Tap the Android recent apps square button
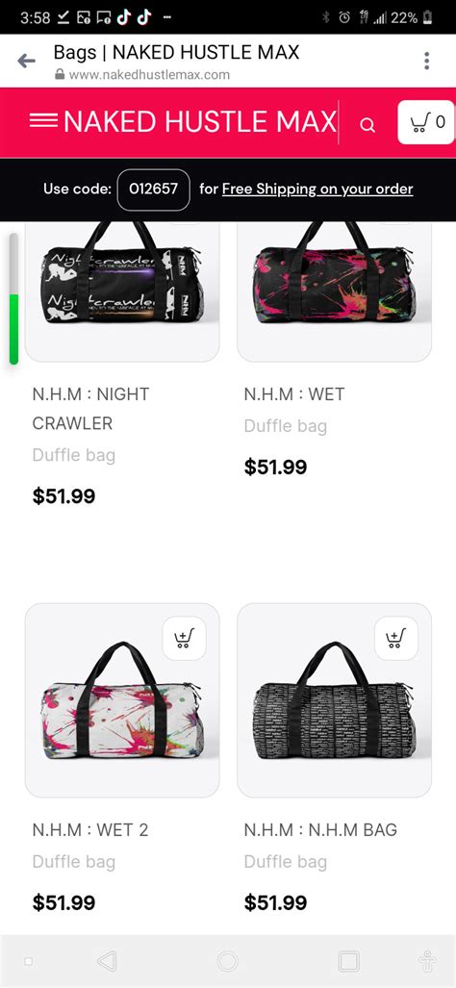Screen dimensions: 456x988 tap(348, 961)
